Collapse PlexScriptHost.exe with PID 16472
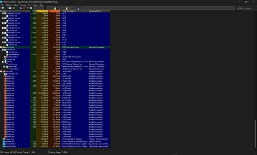 click(x=3, y=13)
